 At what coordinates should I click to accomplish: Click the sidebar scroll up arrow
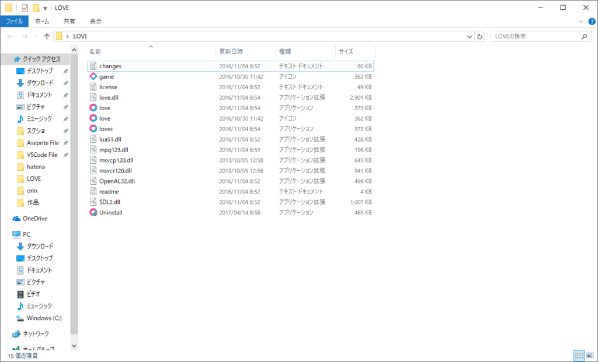[x=74, y=50]
